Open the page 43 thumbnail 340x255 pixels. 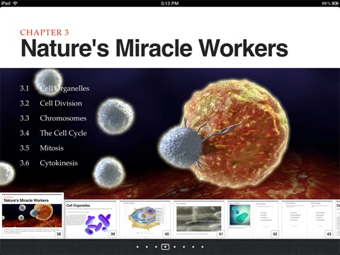(307, 219)
